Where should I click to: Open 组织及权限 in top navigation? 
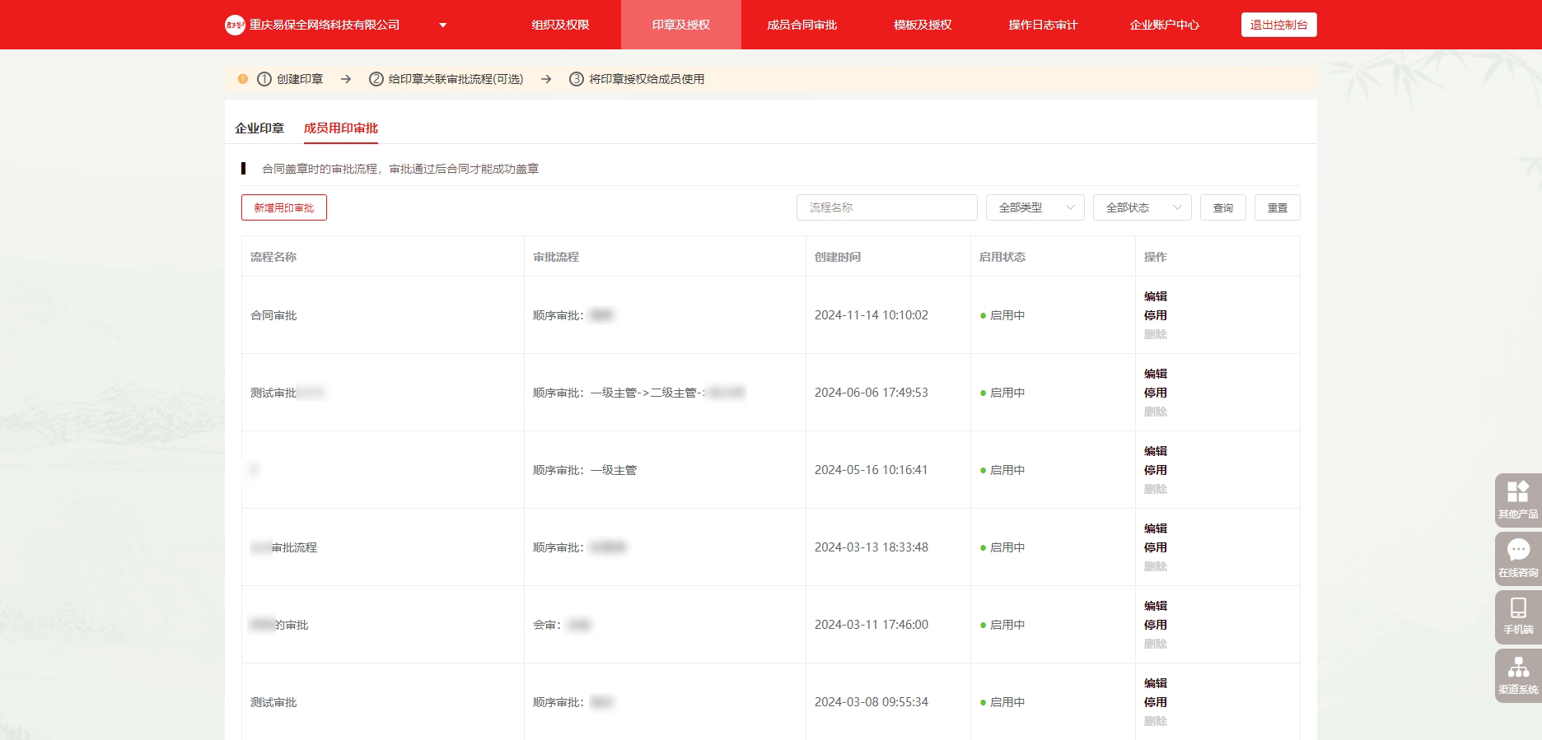coord(560,25)
